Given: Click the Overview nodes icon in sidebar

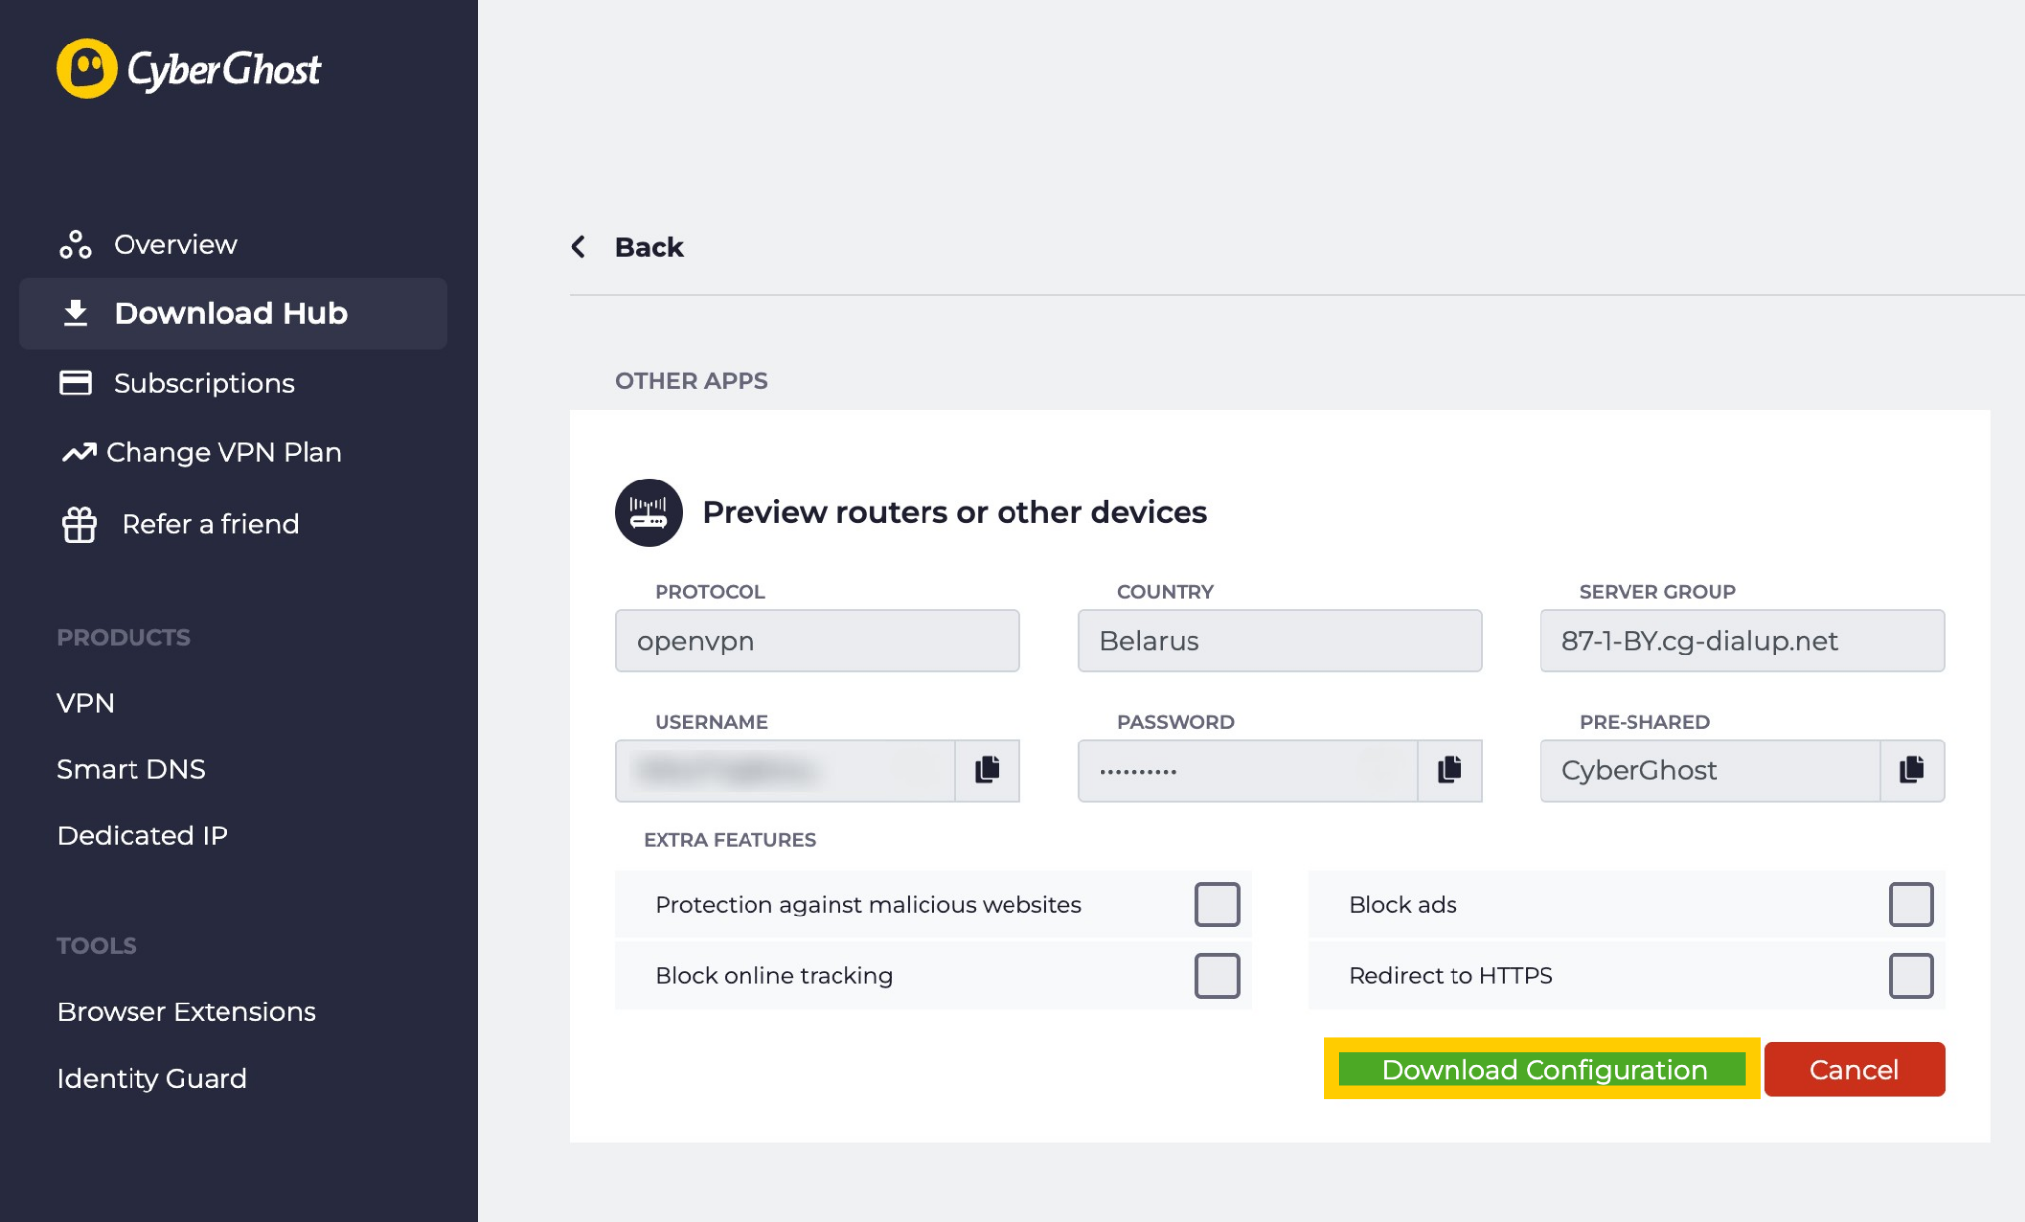Looking at the screenshot, I should (75, 244).
